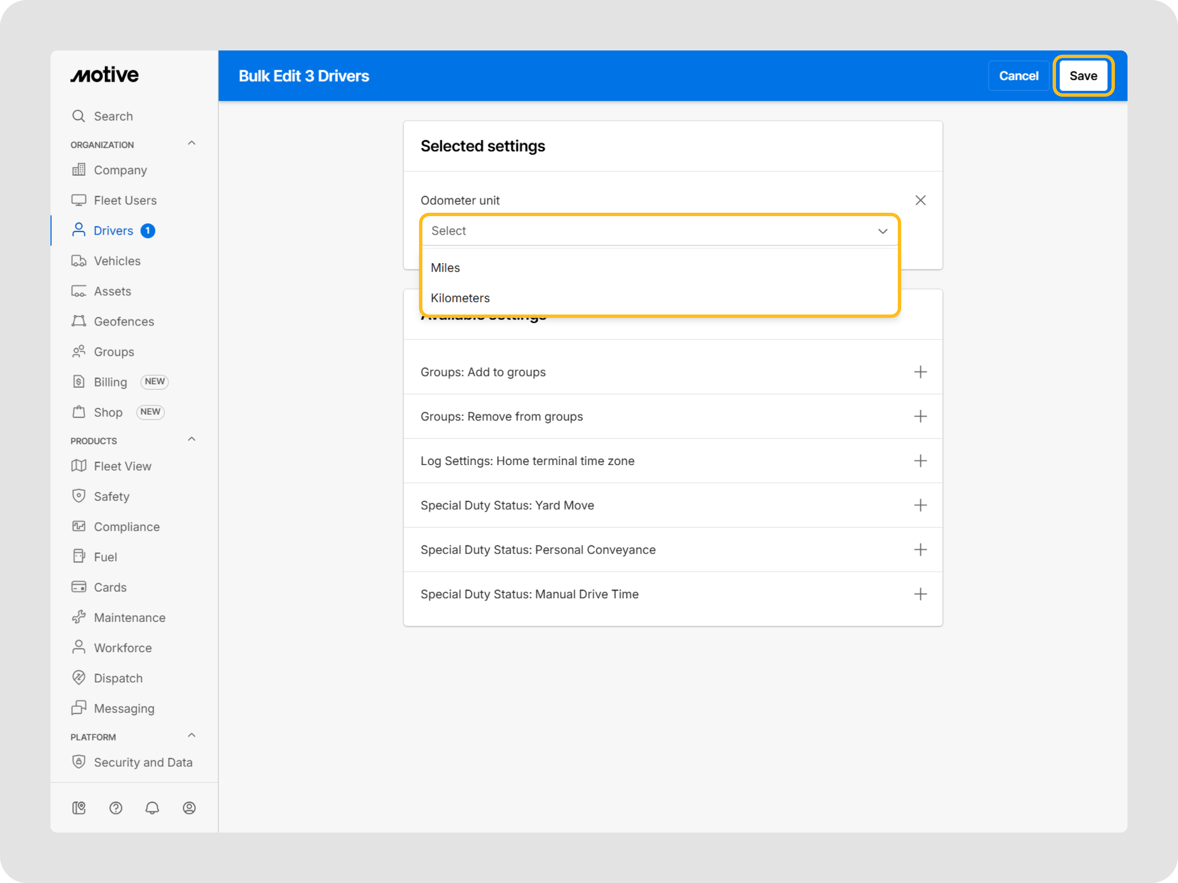Click the map book icon in bottom bar

(79, 808)
